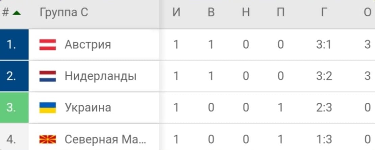Open the Нидерланды team link
The image size is (375, 150).
coord(100,76)
